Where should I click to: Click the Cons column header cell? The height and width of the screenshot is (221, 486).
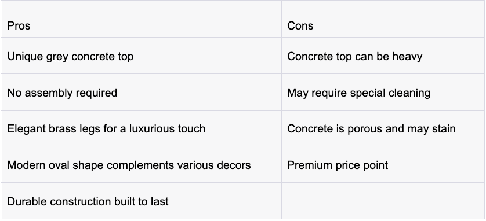383,19
